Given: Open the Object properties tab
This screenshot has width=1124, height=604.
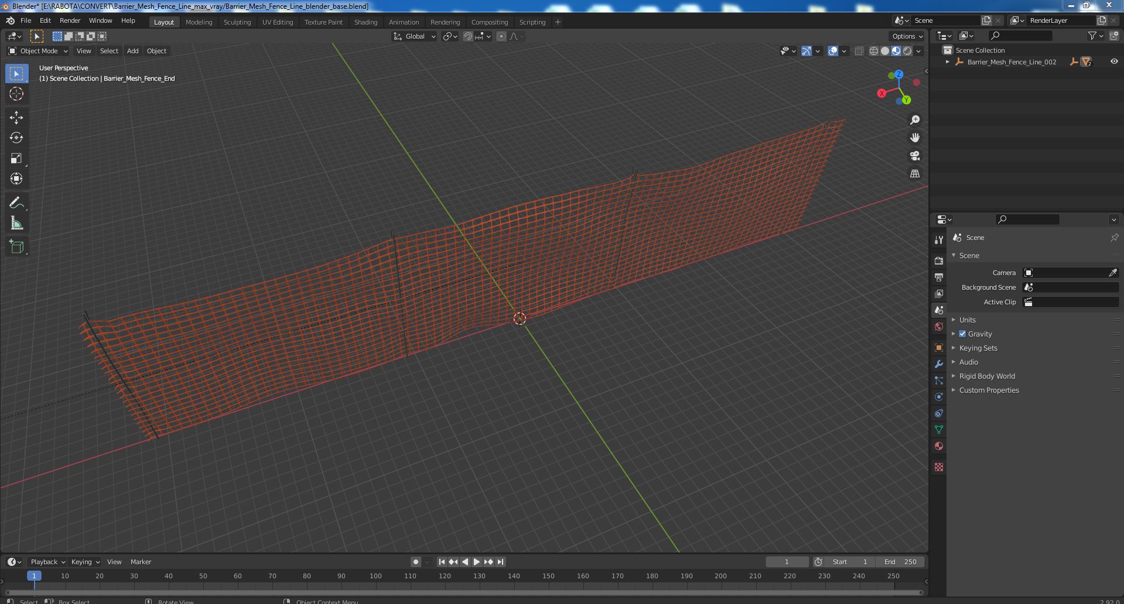Looking at the screenshot, I should point(939,348).
